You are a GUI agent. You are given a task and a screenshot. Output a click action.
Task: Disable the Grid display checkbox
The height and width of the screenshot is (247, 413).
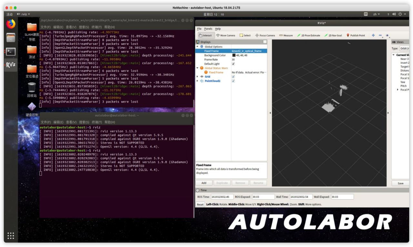[233, 77]
